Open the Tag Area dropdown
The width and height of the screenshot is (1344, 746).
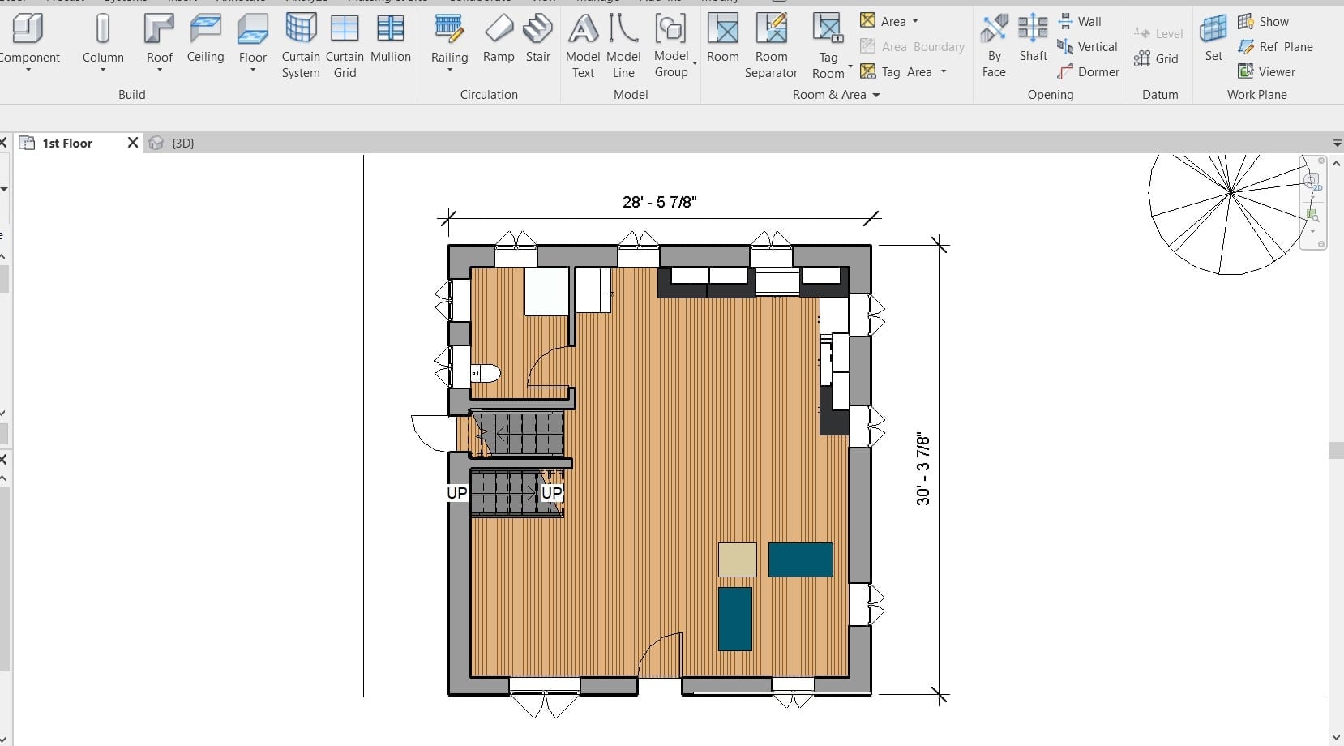point(944,72)
